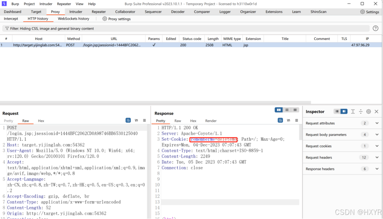Click IP cell 47.97.96.29
The height and width of the screenshot is (219, 383).
click(x=360, y=45)
